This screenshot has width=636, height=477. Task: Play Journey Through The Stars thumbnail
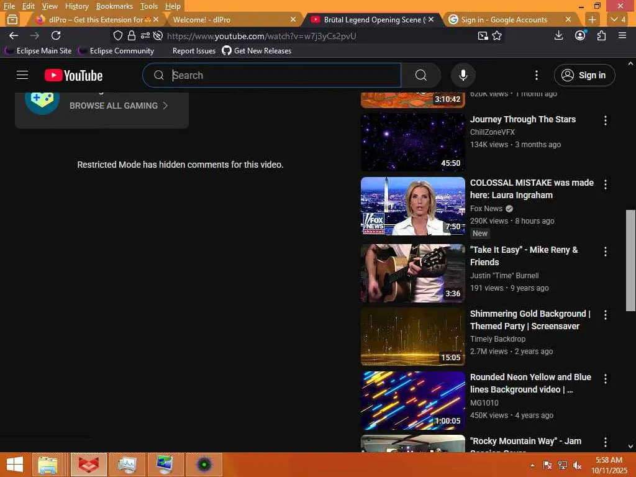point(412,142)
